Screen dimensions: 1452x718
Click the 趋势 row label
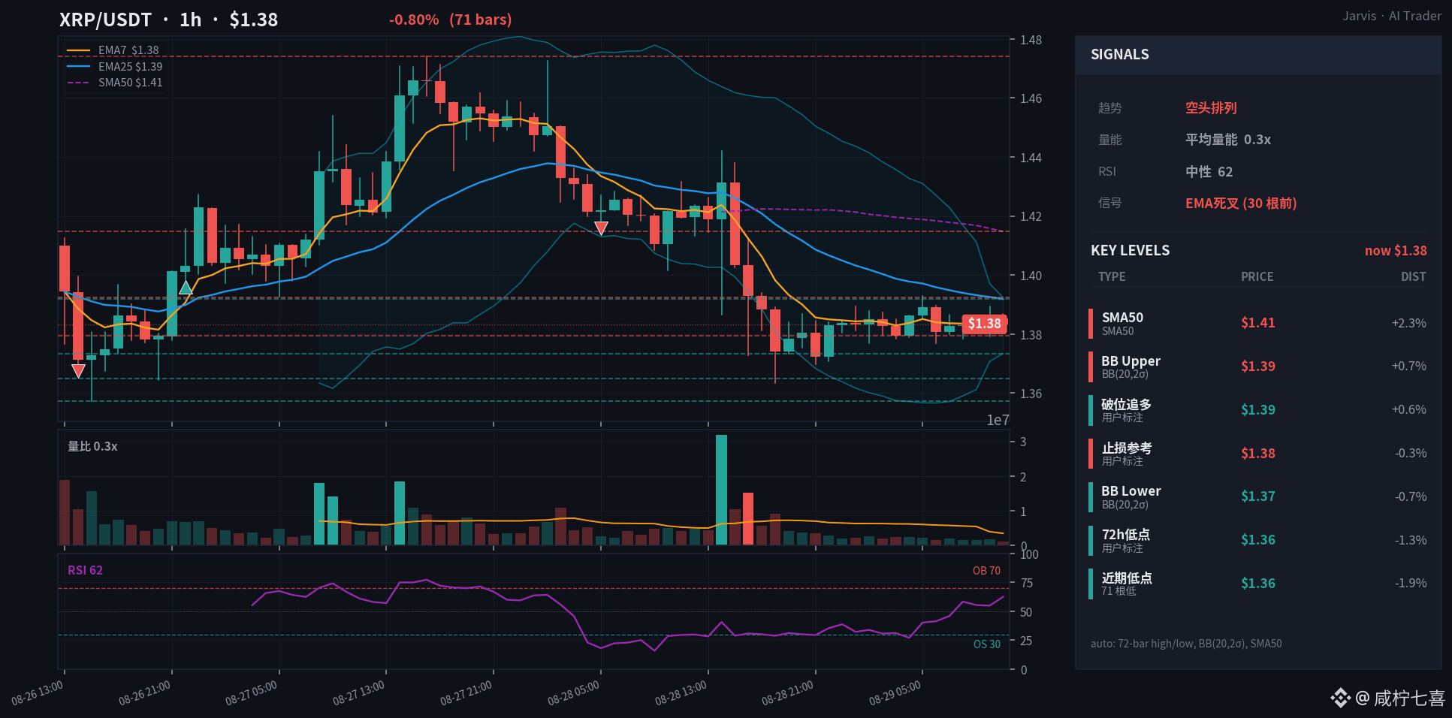click(x=1109, y=108)
